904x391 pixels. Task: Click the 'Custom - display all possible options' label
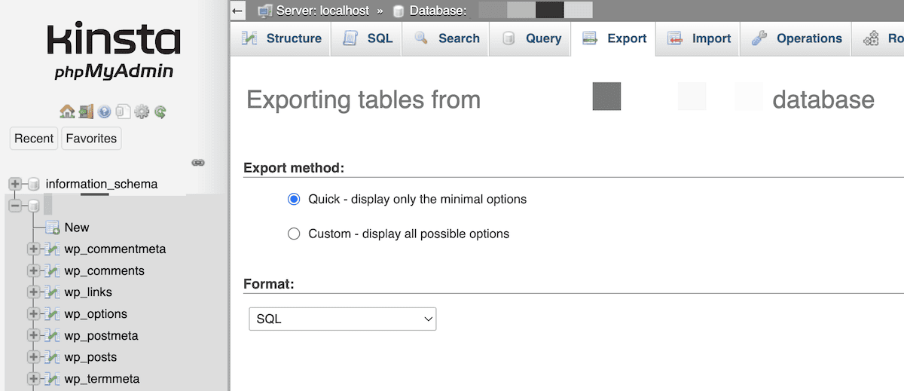[409, 234]
